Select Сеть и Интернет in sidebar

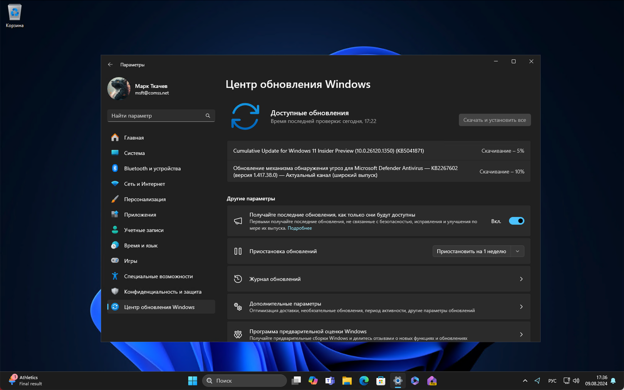(161, 184)
